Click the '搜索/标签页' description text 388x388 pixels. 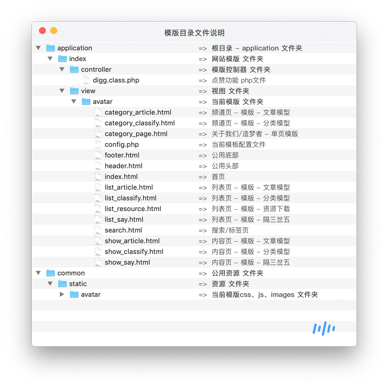click(230, 230)
